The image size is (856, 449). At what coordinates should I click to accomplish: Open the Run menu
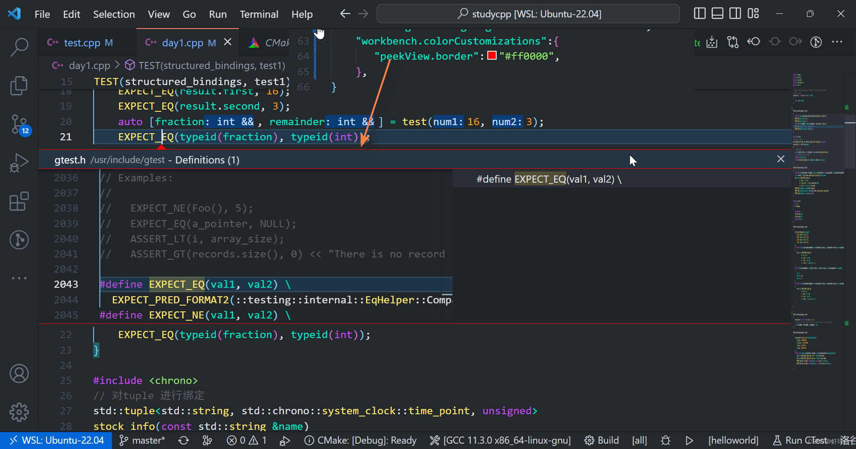218,14
